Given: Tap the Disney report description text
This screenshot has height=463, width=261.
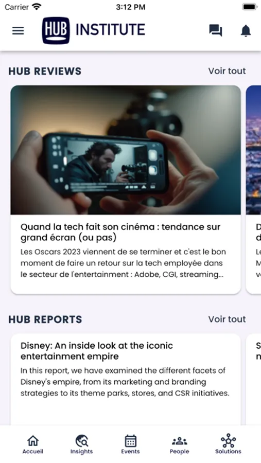Looking at the screenshot, I should 125,382.
